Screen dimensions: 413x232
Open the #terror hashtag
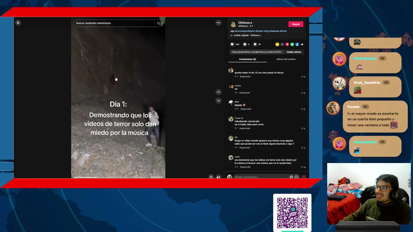coord(283,31)
